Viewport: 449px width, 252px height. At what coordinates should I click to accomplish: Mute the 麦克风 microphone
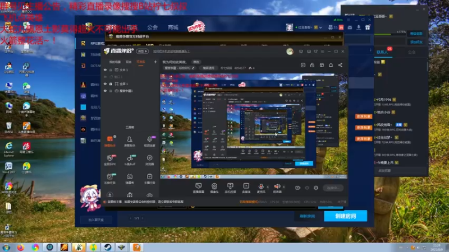pos(261,188)
